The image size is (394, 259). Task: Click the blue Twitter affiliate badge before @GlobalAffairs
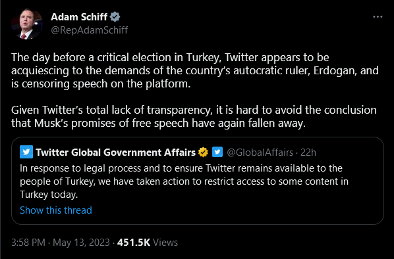(217, 152)
